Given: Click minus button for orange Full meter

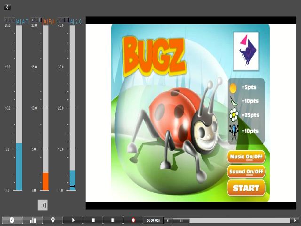Looking at the screenshot, I should pyautogui.click(x=36, y=20).
